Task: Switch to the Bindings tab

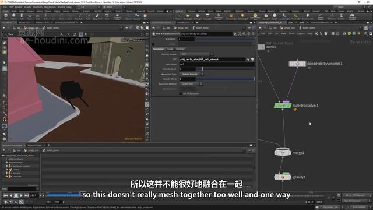Action: pos(180,49)
